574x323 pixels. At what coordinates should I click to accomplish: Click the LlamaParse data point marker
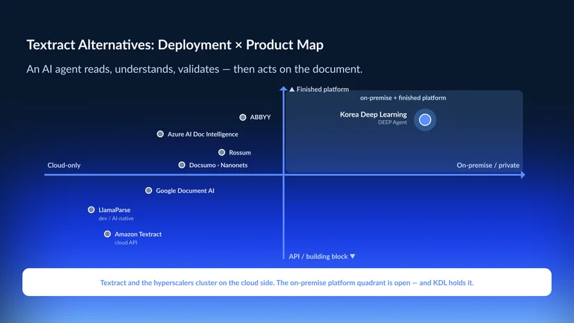[x=91, y=210]
